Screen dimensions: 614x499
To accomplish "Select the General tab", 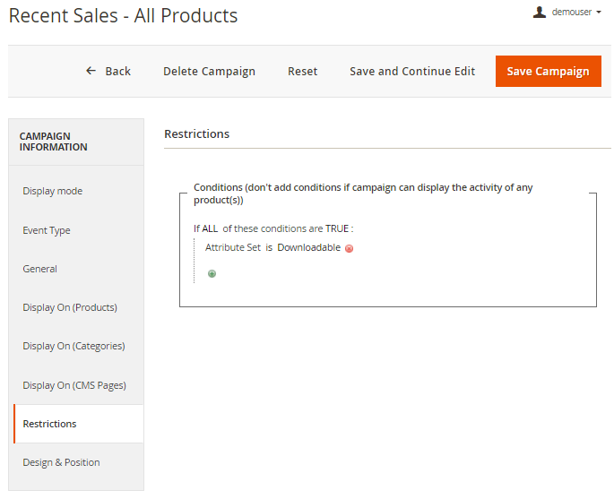I will tap(40, 269).
